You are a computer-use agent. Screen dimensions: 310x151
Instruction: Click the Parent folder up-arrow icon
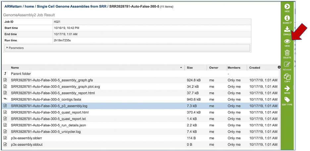tap(5, 74)
